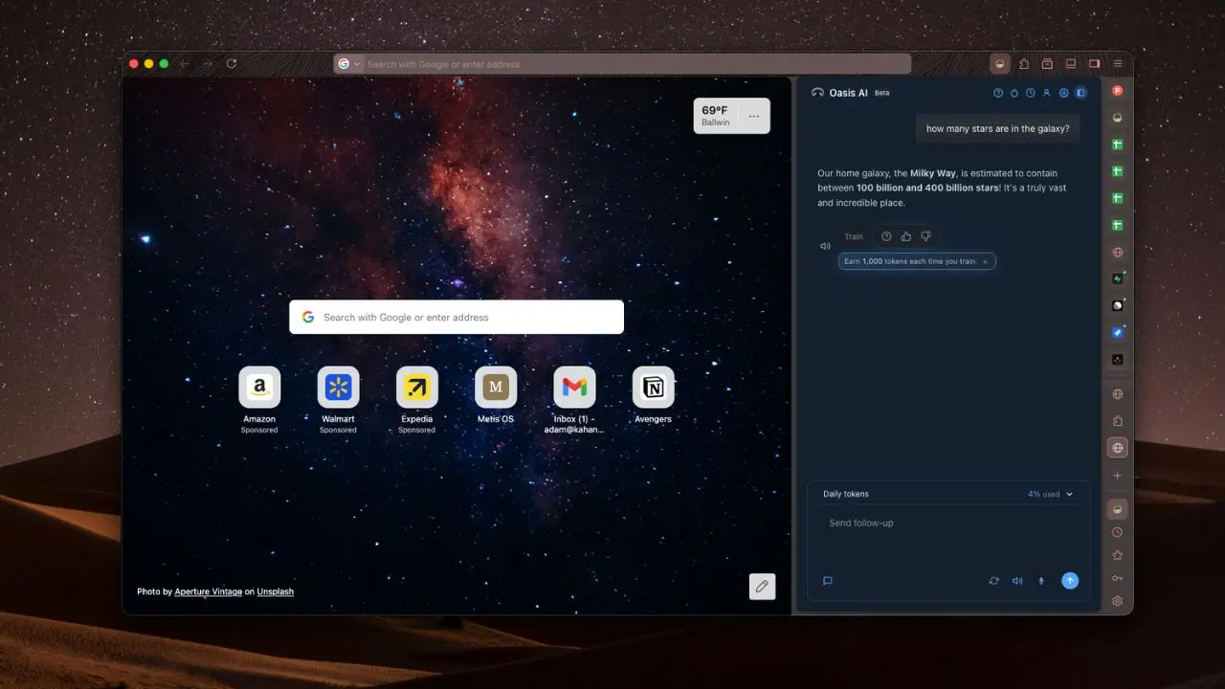Click the highlighted Oasis icon in top toolbar
The height and width of the screenshot is (689, 1225).
click(1001, 64)
